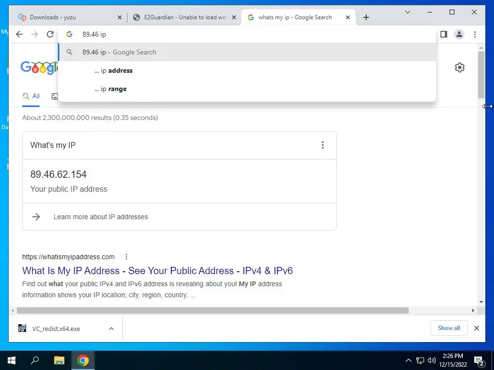Viewport: 494px width, 370px height.
Task: Dismiss the downloads bar
Action: click(x=477, y=328)
